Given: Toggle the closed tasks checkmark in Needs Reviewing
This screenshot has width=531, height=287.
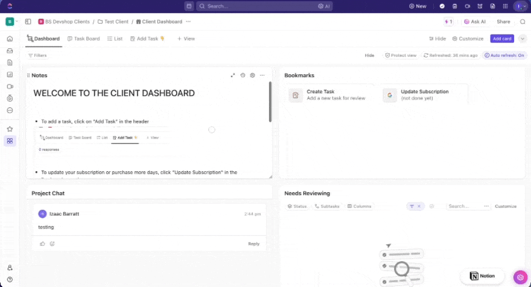Looking at the screenshot, I should [x=431, y=206].
